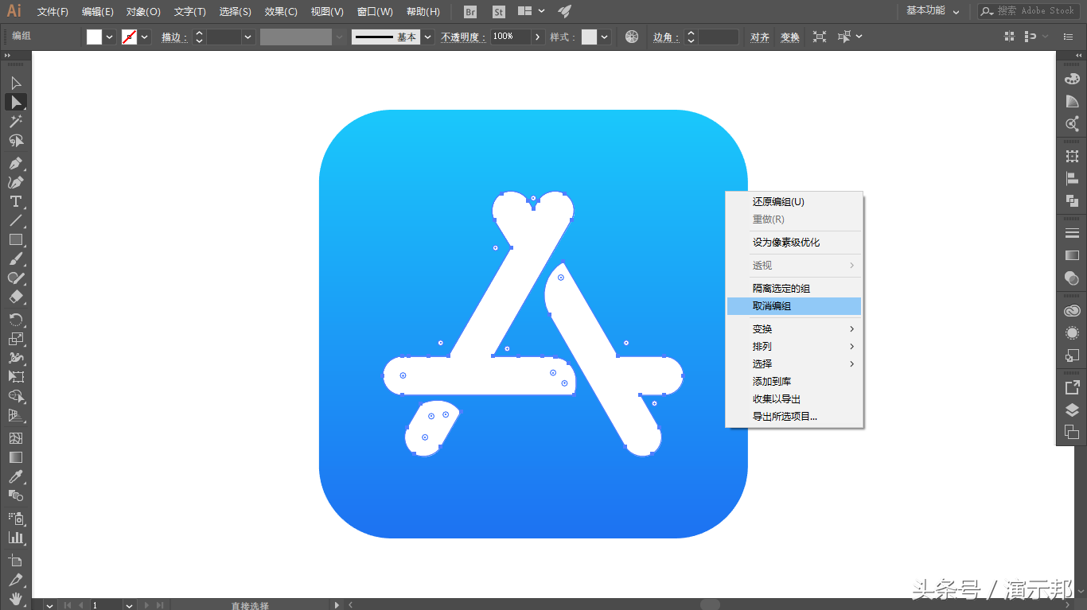Open the 对象(O) menu
This screenshot has width=1087, height=610.
143,12
